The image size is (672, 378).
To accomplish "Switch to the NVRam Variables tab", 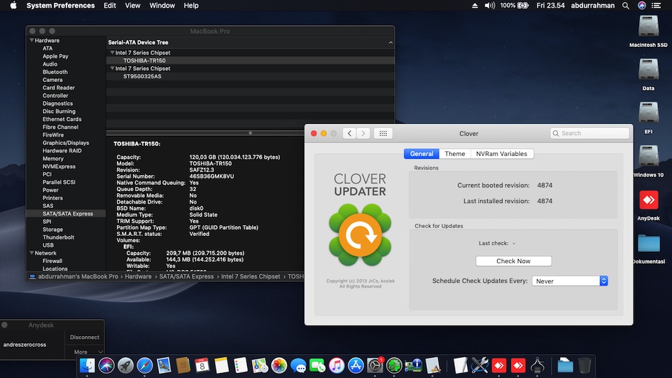I will tap(501, 154).
